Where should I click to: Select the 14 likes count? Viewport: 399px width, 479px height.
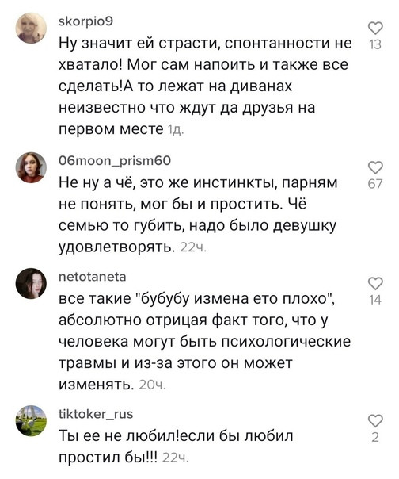(x=375, y=300)
